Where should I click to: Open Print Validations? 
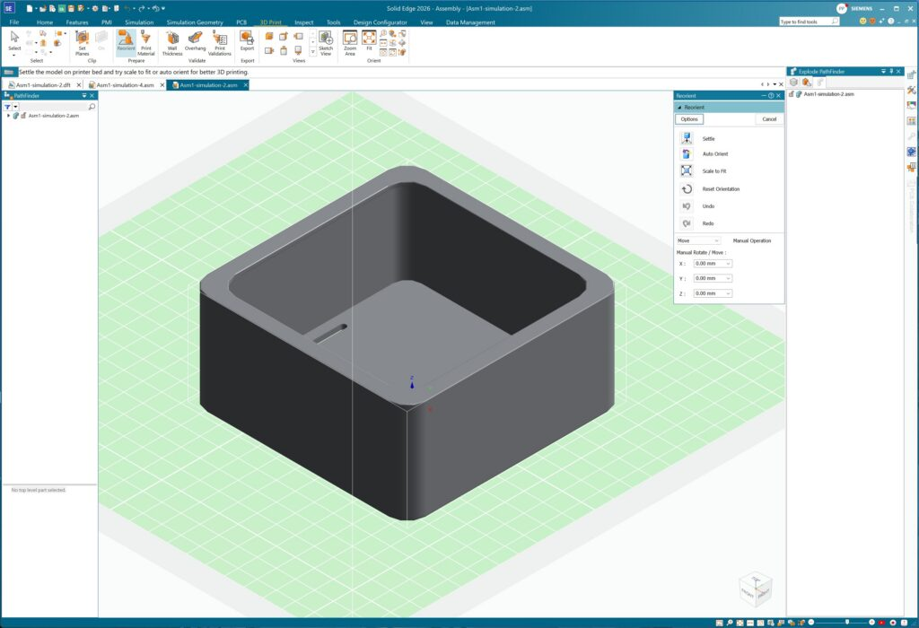tap(220, 42)
